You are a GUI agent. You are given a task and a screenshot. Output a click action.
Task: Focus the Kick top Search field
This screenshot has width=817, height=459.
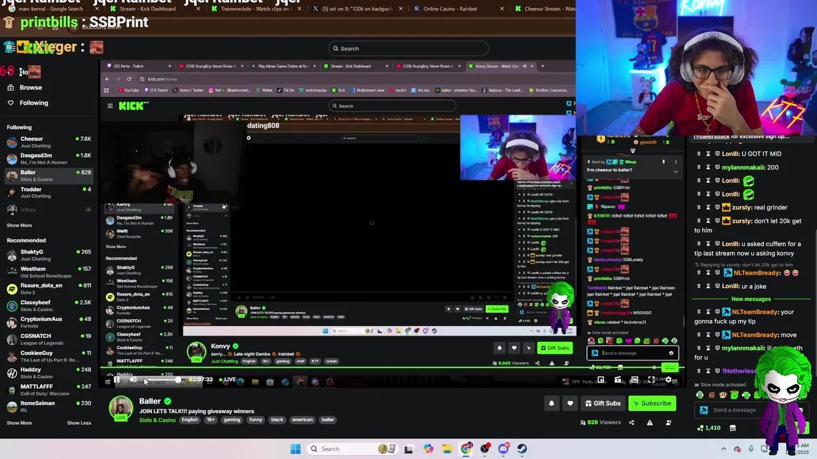point(408,48)
